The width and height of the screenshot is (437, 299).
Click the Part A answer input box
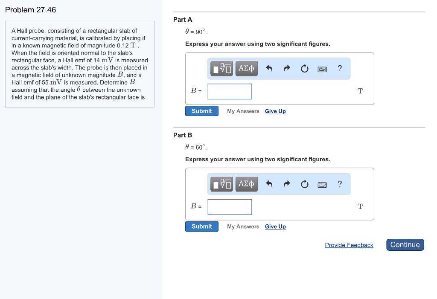(230, 91)
